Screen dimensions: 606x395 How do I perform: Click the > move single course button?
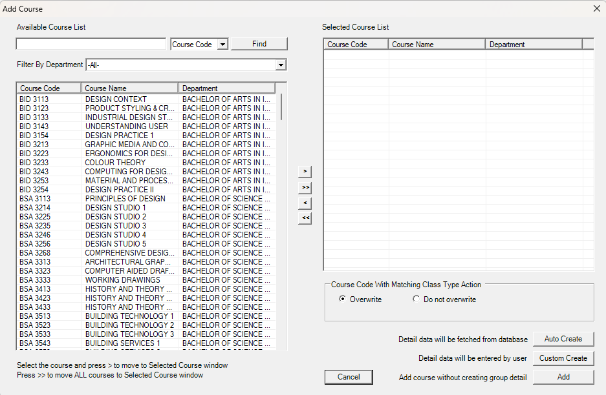[x=305, y=172]
